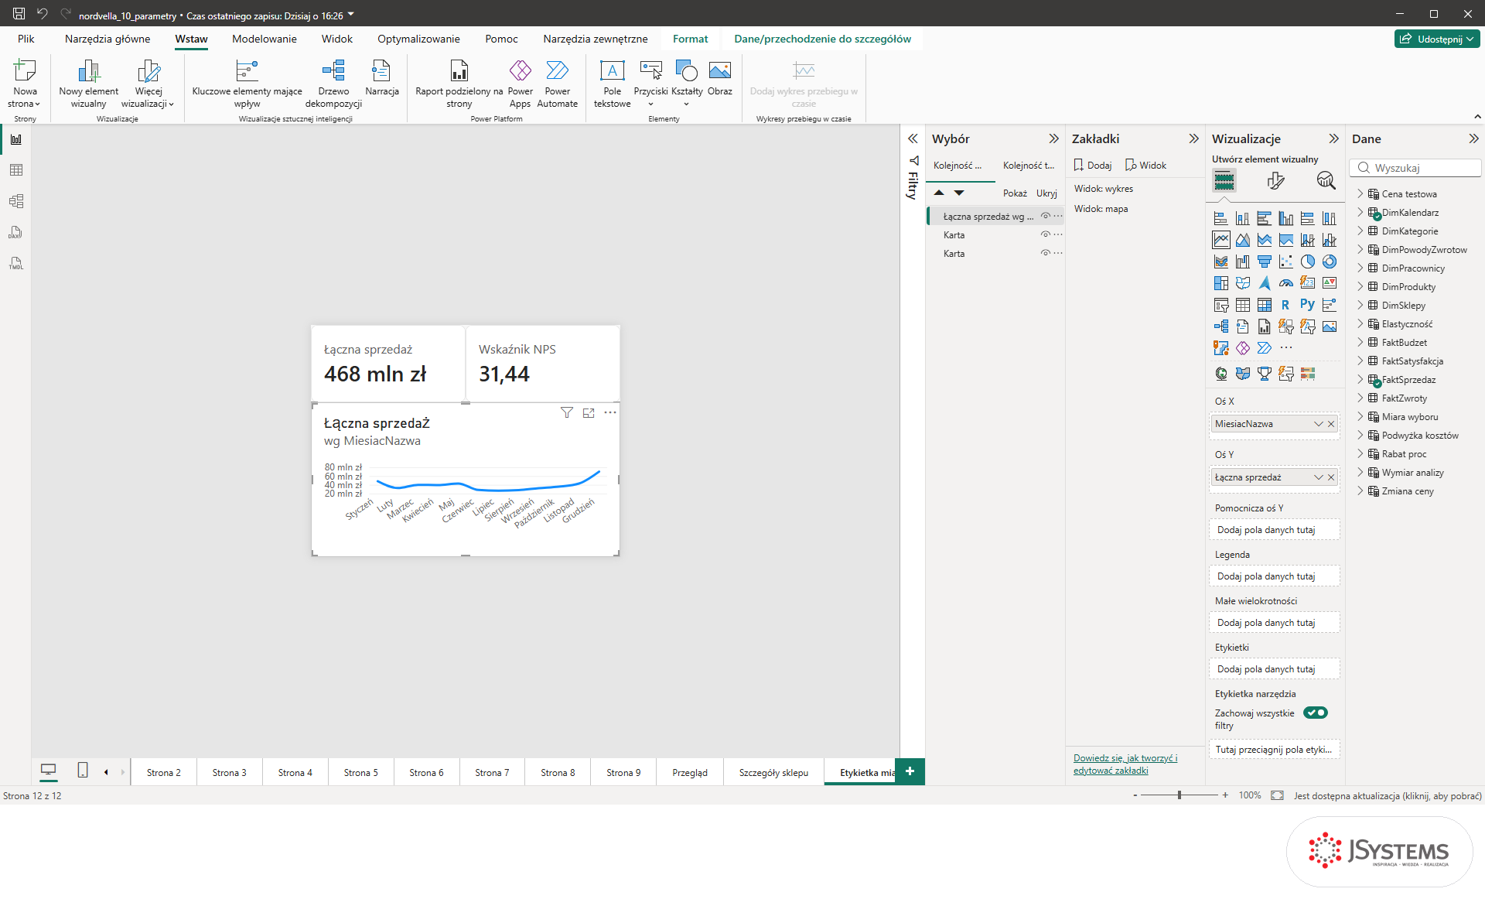The width and height of the screenshot is (1485, 899).
Task: Open Drzewo dekompozycji visual
Action: [333, 84]
